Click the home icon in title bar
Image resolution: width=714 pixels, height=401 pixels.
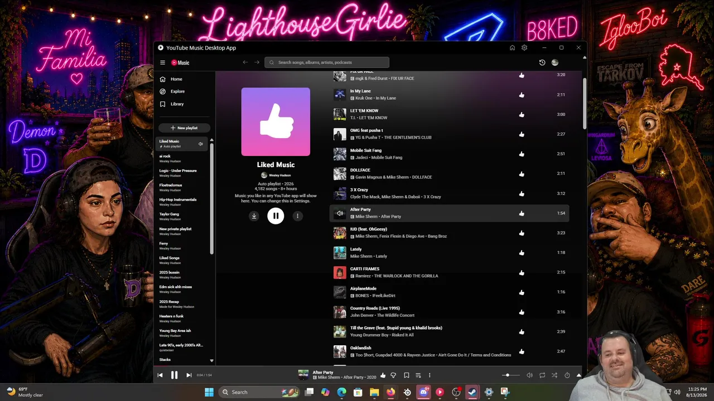[x=512, y=48]
